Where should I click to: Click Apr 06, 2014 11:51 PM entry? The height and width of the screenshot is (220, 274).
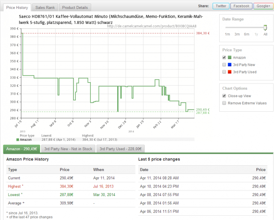159,211
